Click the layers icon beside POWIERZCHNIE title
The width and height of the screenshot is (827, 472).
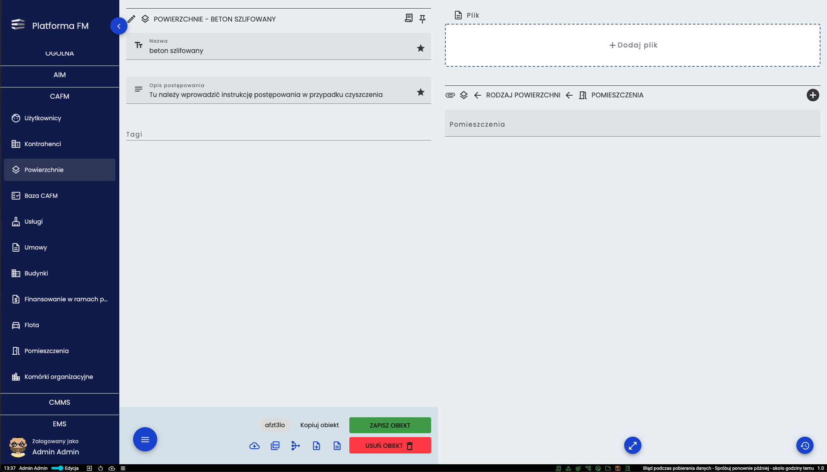click(145, 19)
